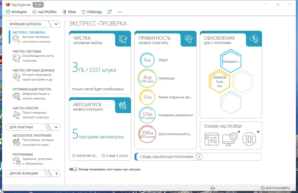Toggle the Переходы privacy cleanup ring
The width and height of the screenshot is (298, 193).
pos(147,78)
